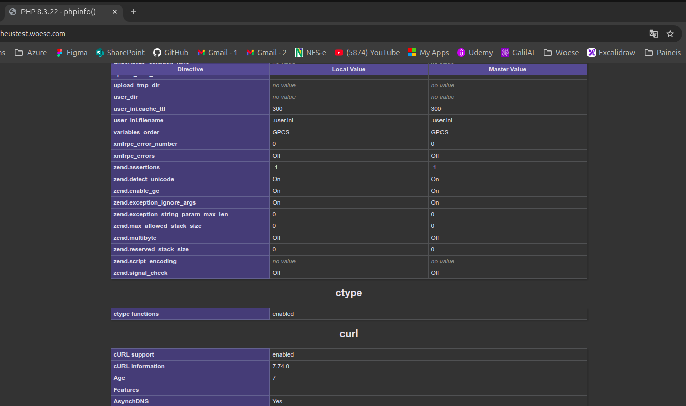Viewport: 686px width, 406px height.
Task: Expand the Azure bookmarks folder
Action: (x=31, y=53)
